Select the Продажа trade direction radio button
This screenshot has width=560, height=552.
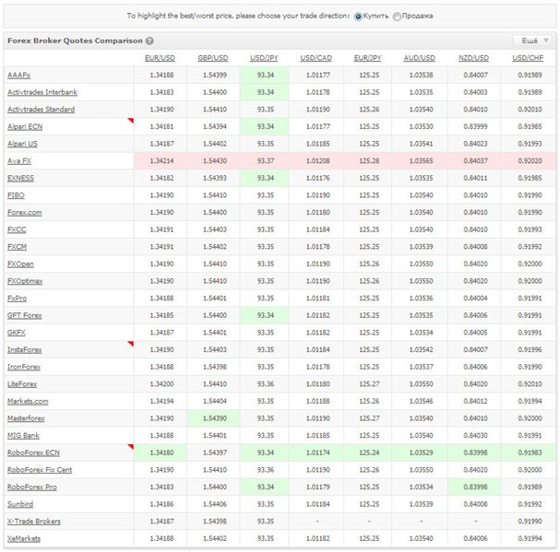pyautogui.click(x=397, y=17)
